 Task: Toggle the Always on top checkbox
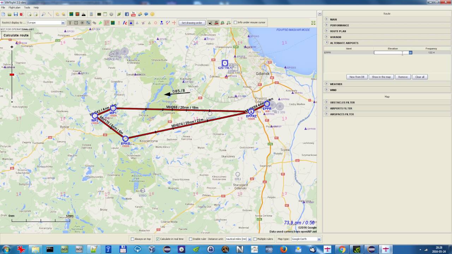click(x=132, y=239)
